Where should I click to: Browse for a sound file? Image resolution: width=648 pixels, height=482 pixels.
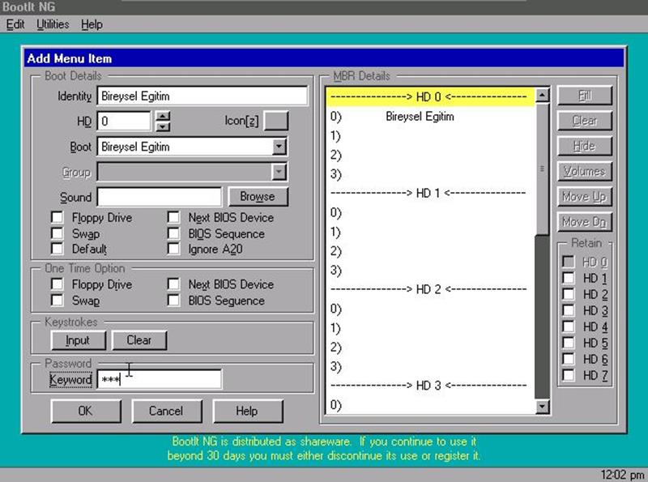coord(258,197)
